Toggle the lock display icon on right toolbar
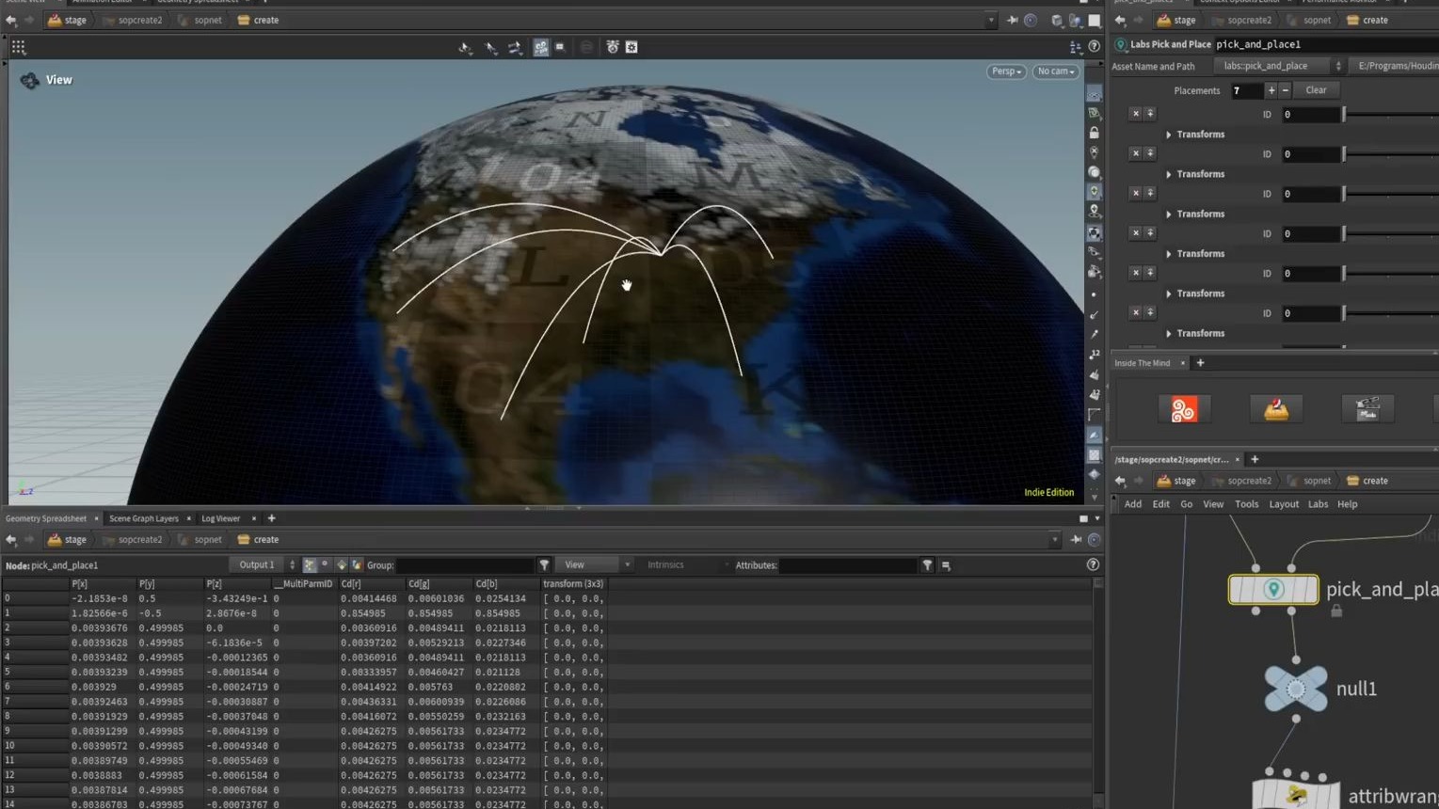The height and width of the screenshot is (809, 1439). click(x=1094, y=133)
